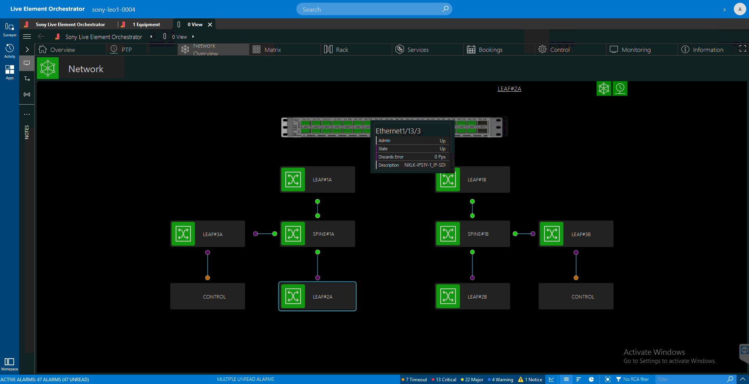
Task: Select the SPINE#1A switch node
Action: click(317, 234)
